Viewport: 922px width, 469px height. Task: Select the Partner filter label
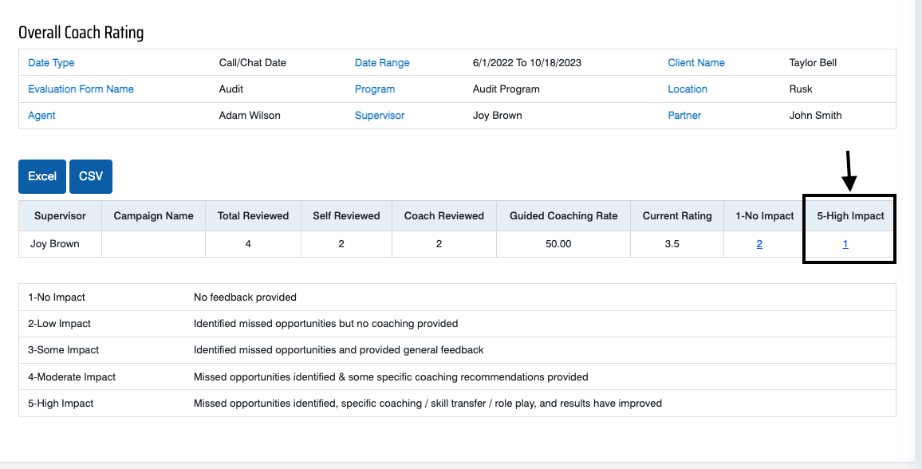coord(684,116)
